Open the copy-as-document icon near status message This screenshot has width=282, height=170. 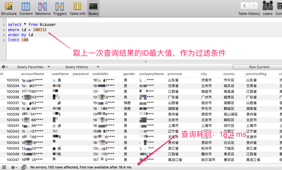point(24,167)
